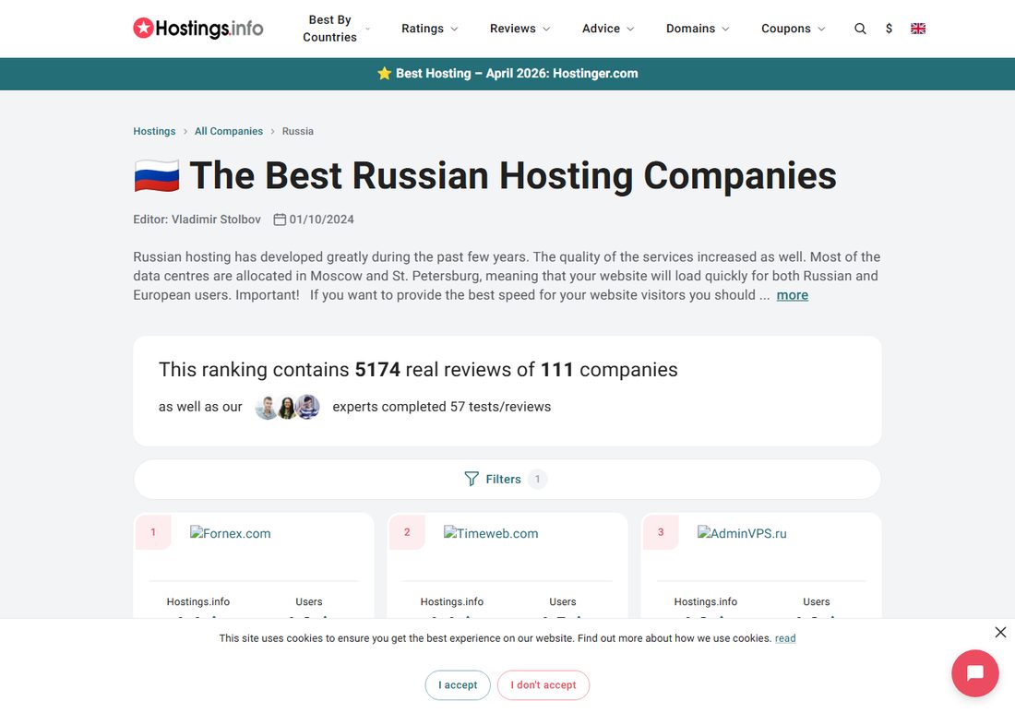This screenshot has width=1015, height=713.
Task: Accept cookies with I accept button
Action: 458,685
